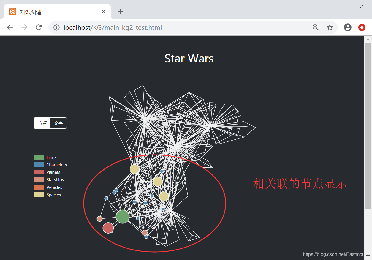Click the Vehicles legend label

pos(54,187)
